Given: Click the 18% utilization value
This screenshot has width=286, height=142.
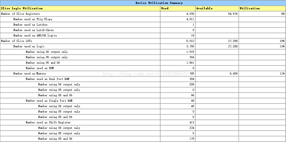Looking at the screenshot, I should [x=282, y=41].
